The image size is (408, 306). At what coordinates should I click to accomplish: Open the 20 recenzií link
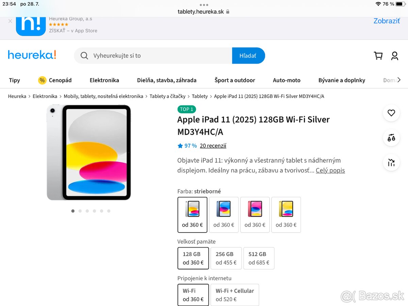coord(213,146)
